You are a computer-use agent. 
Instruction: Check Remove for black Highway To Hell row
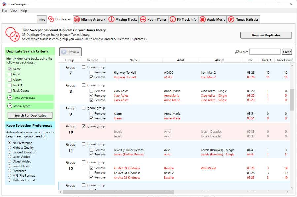(x=91, y=72)
